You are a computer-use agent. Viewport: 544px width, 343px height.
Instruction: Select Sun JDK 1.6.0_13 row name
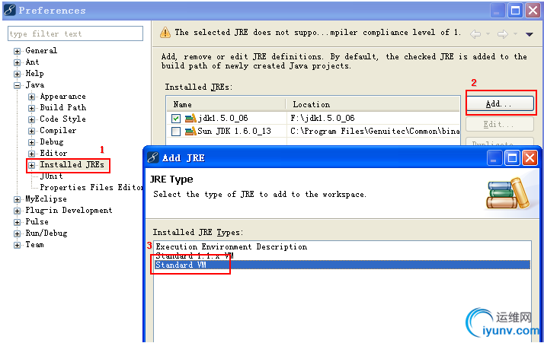click(x=234, y=131)
